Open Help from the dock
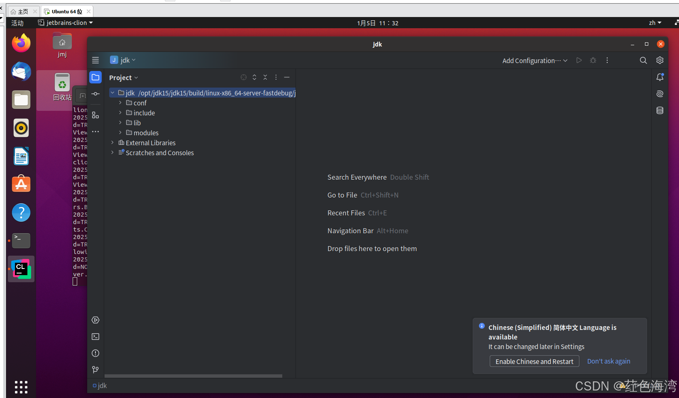 (21, 212)
